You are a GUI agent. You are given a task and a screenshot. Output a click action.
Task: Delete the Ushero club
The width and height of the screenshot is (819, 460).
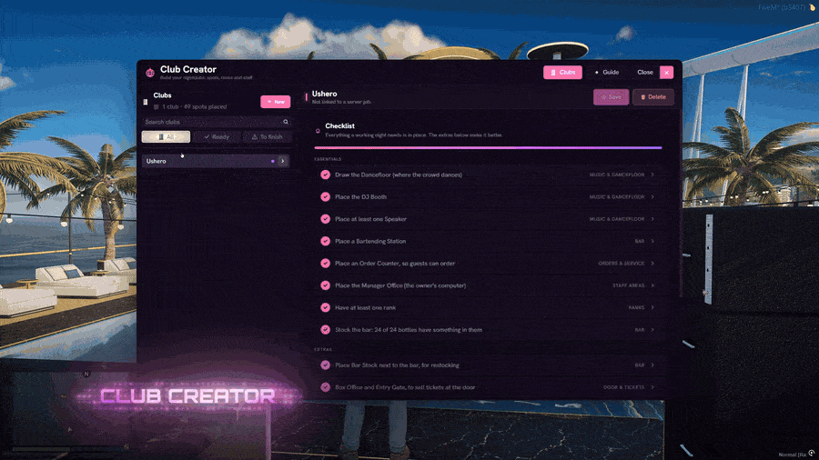coord(653,97)
